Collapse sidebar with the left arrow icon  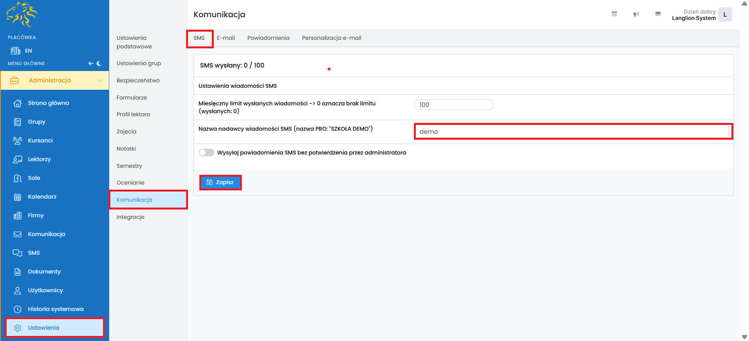[x=91, y=63]
